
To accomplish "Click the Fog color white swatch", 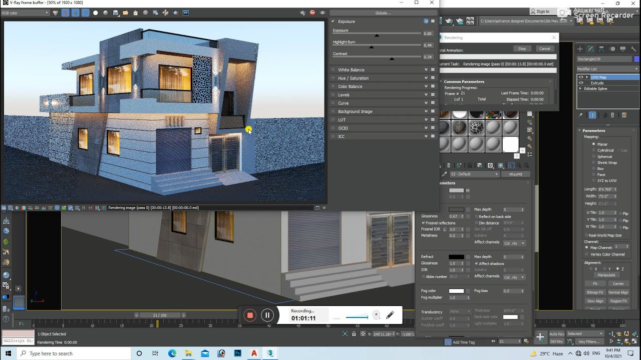I will (456, 291).
